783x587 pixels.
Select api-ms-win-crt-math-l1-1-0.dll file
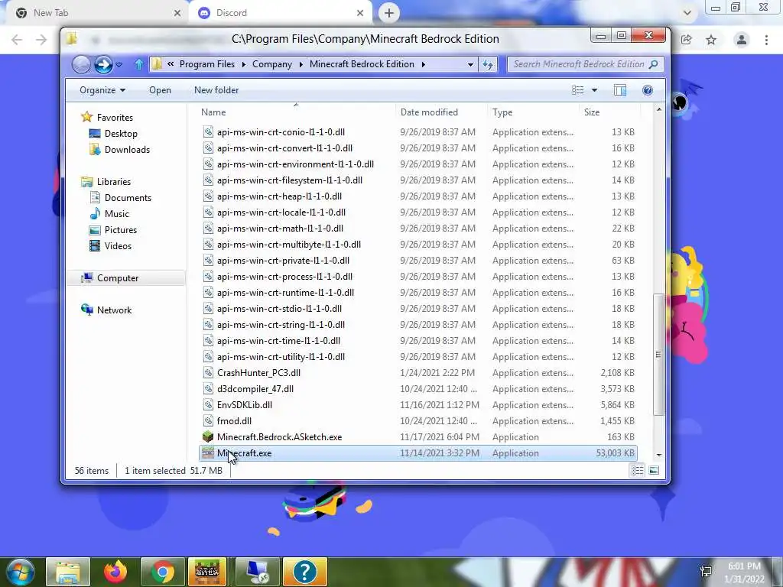(280, 229)
